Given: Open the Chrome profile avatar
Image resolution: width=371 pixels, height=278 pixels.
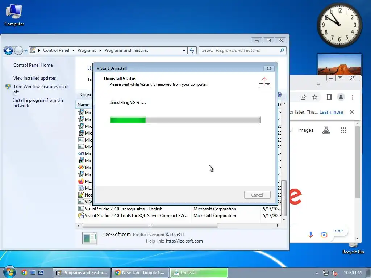Looking at the screenshot, I should tap(341, 97).
